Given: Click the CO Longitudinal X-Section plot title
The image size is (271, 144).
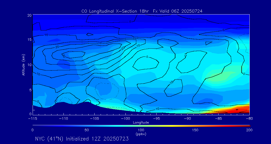Looking at the screenshot, I should pyautogui.click(x=142, y=11).
